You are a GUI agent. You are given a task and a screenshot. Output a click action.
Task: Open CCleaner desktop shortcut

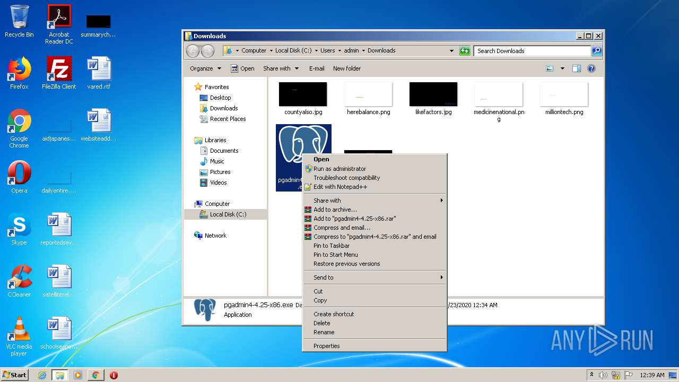(19, 281)
